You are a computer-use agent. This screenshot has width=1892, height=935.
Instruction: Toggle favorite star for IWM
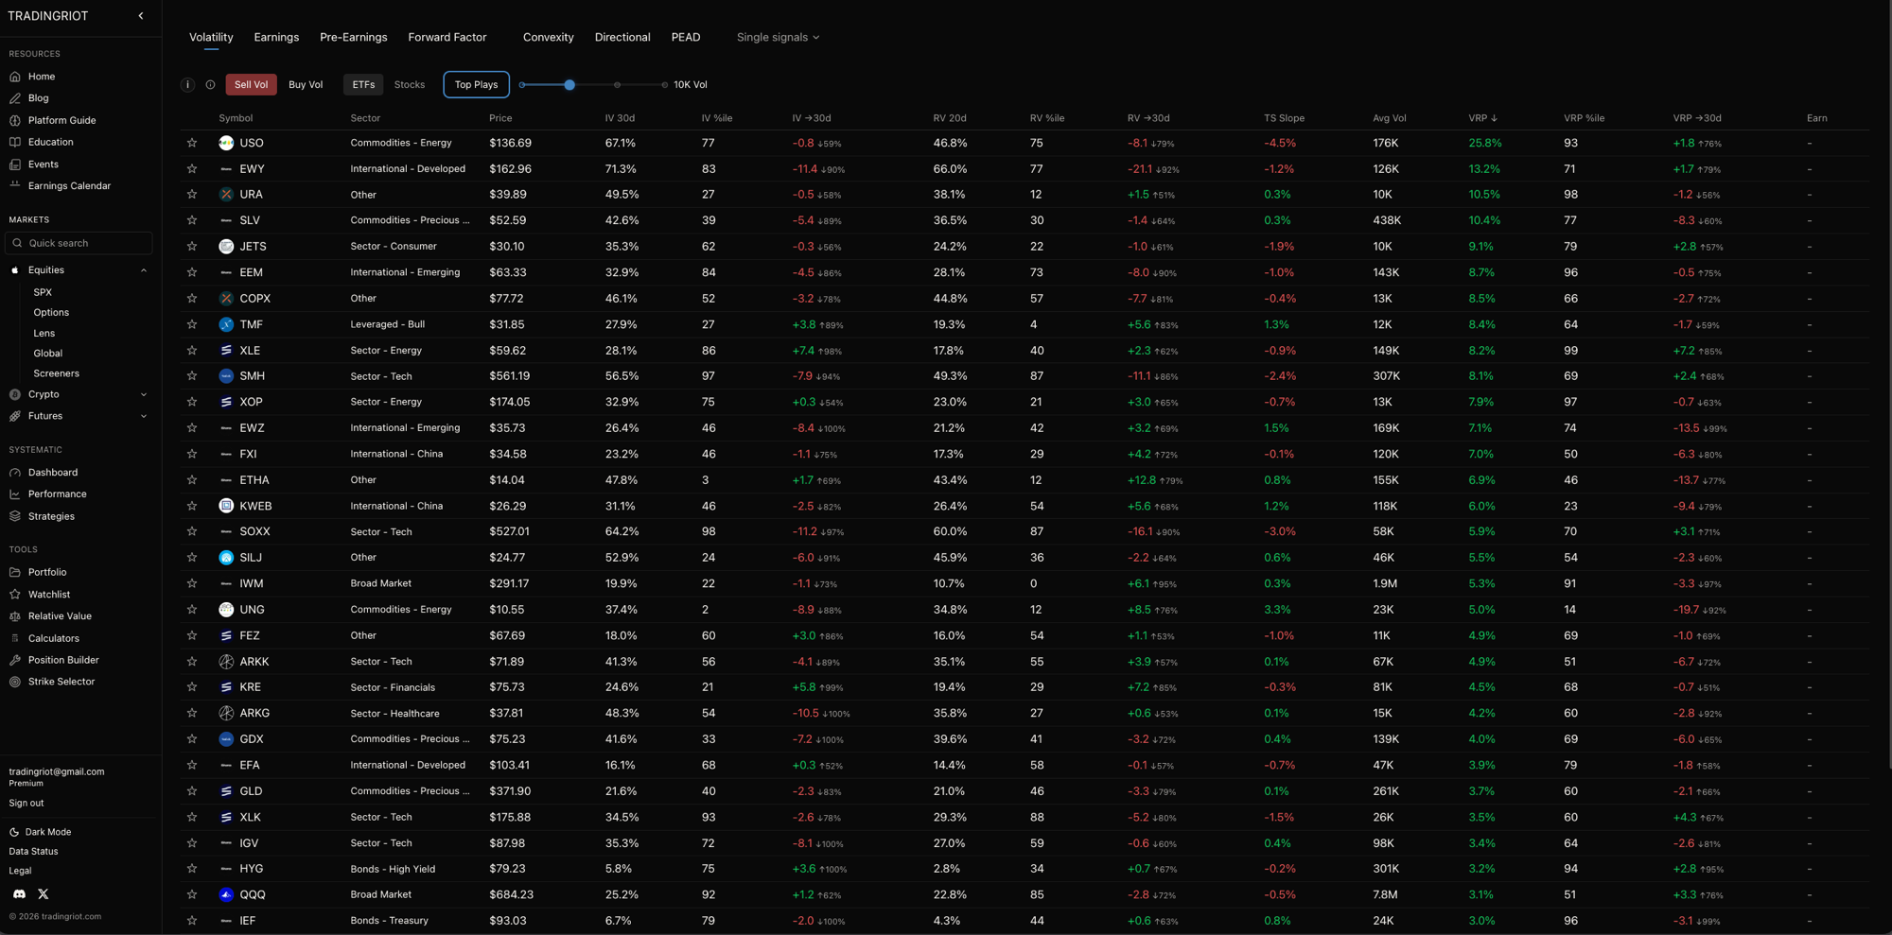tap(192, 583)
